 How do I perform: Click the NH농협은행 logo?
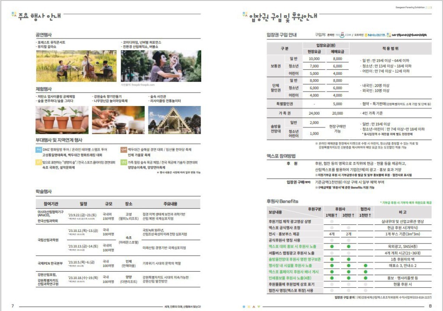(x=375, y=35)
